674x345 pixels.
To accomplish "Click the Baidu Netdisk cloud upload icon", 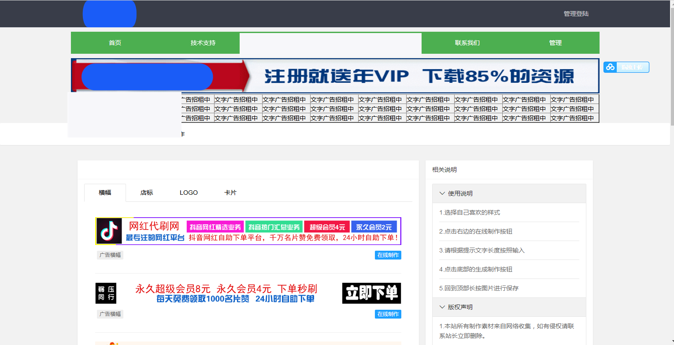I will click(610, 67).
